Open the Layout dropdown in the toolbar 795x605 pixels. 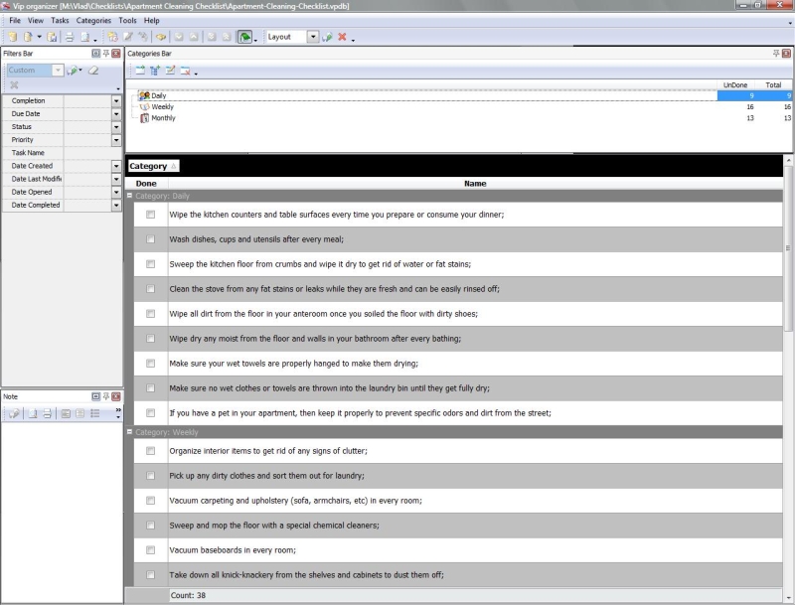[313, 37]
